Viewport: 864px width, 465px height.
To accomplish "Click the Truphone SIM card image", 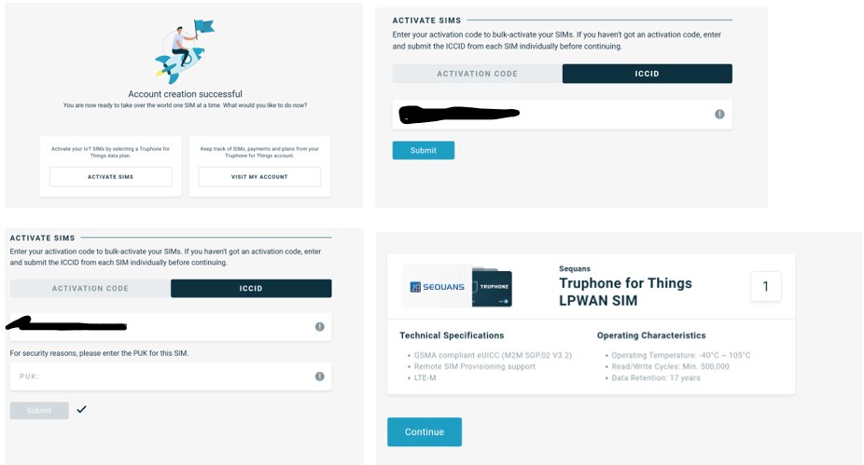I will 492,287.
